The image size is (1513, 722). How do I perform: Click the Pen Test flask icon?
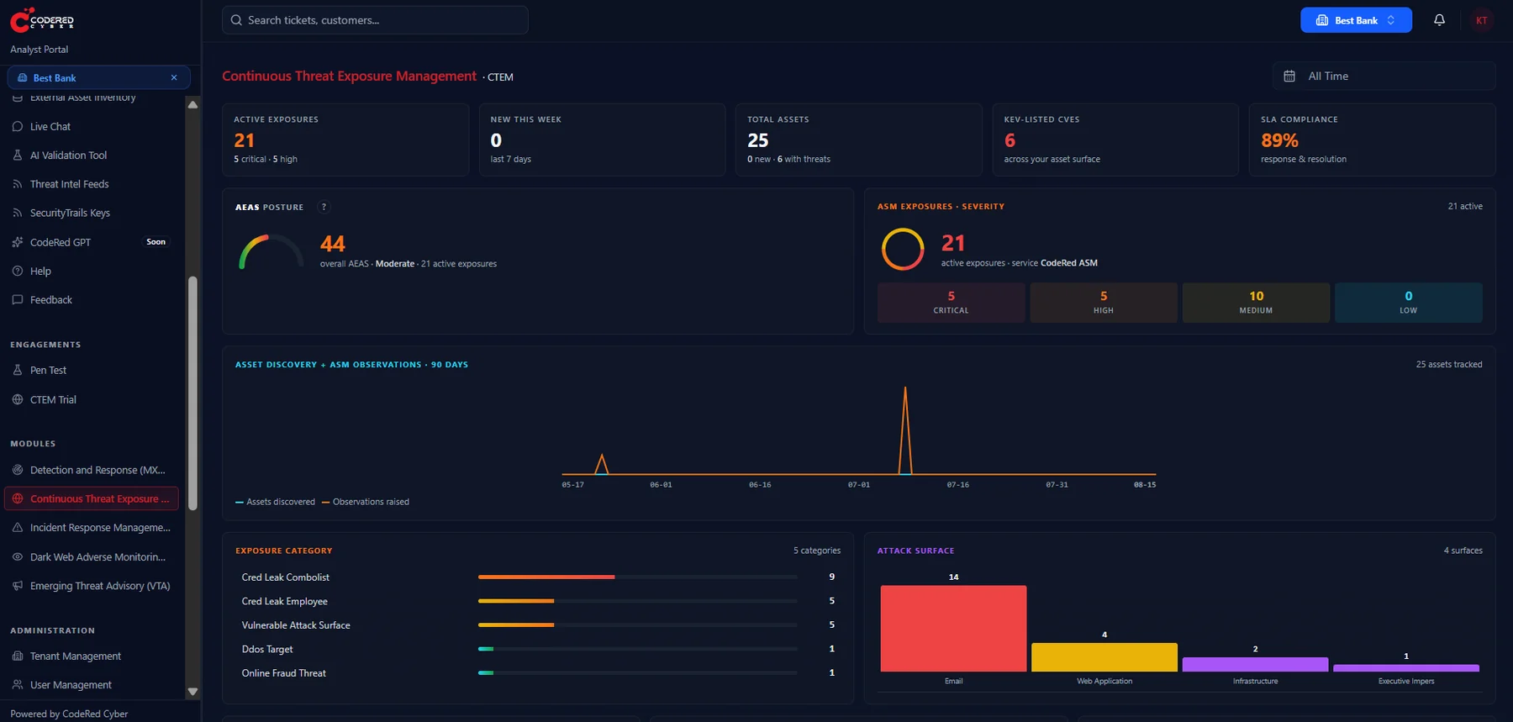18,370
